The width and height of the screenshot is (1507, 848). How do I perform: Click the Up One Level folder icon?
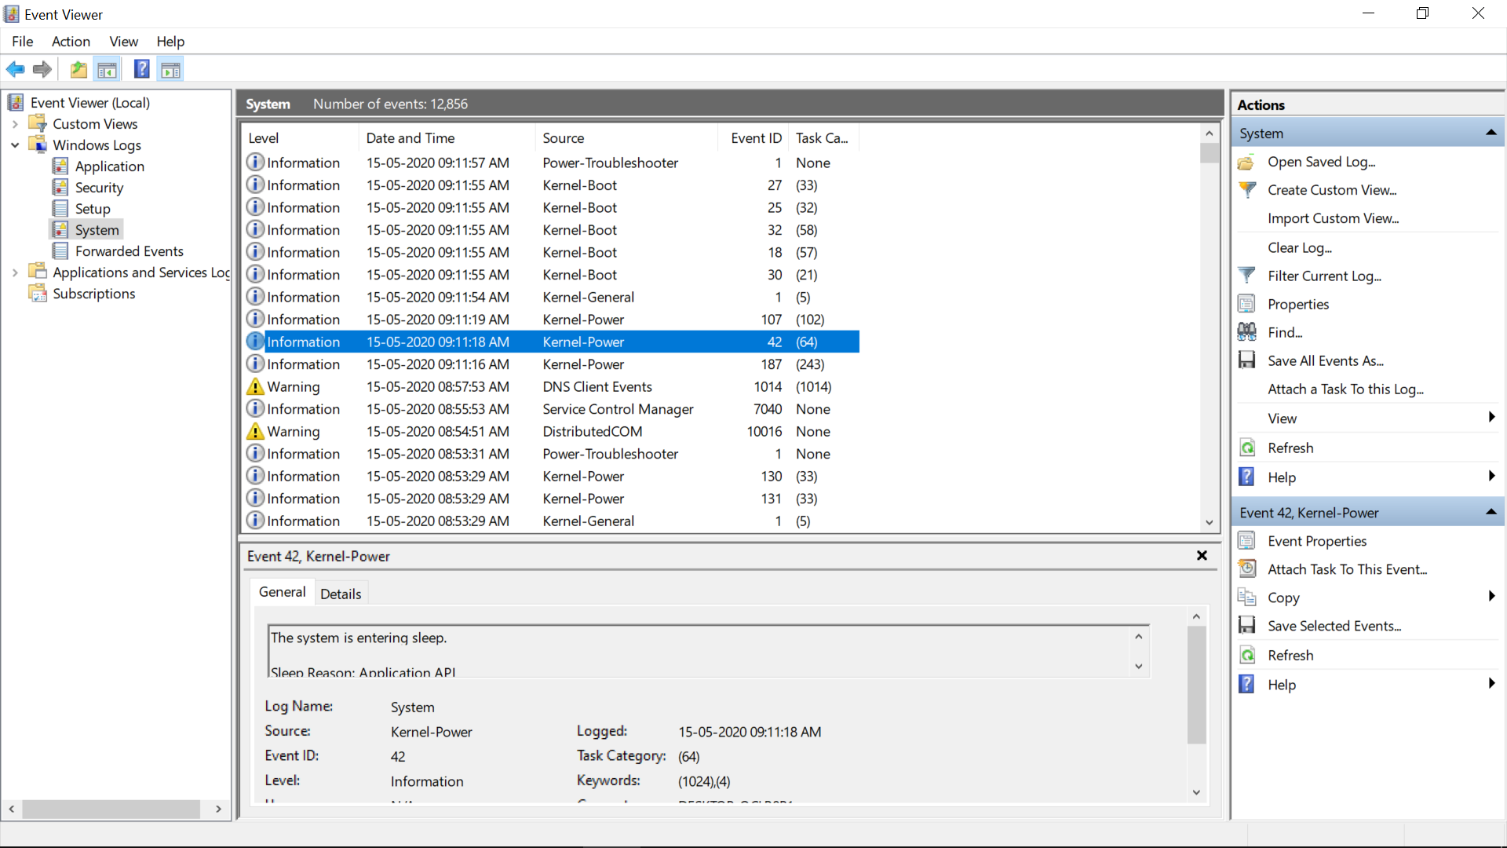click(78, 70)
